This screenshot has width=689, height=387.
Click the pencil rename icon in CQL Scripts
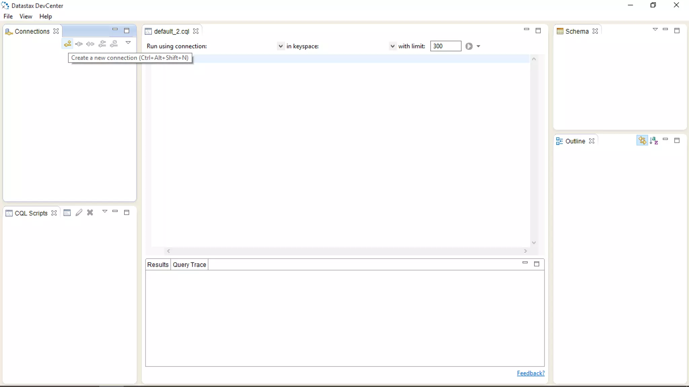(79, 213)
